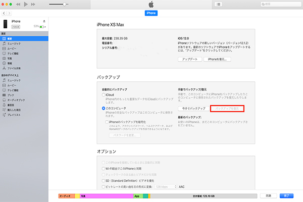The height and width of the screenshot is (202, 303).
Task: Click the play button in toolbar
Action: click(26, 4)
